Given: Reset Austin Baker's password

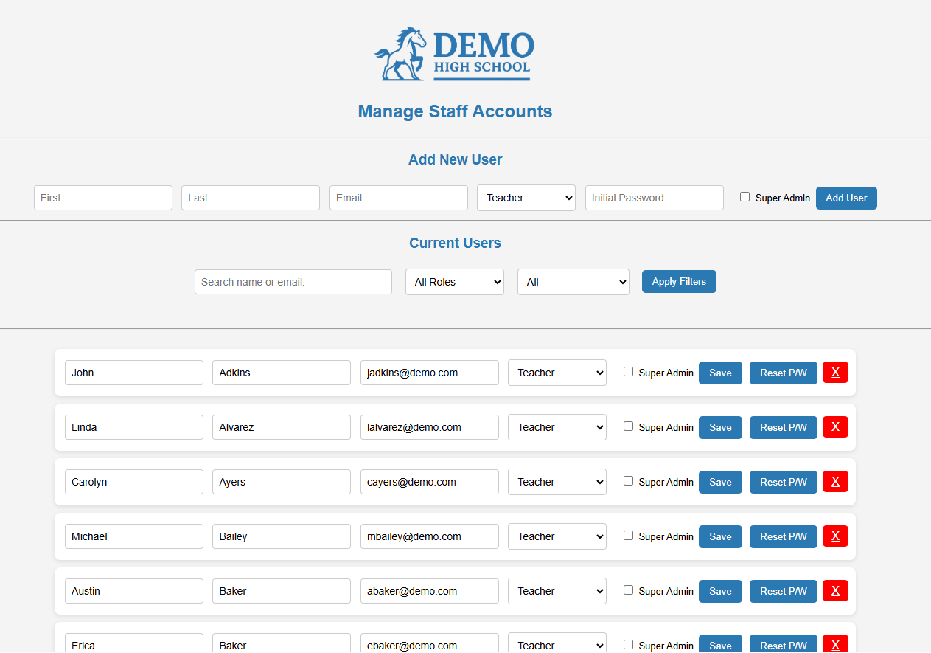Looking at the screenshot, I should pos(783,591).
